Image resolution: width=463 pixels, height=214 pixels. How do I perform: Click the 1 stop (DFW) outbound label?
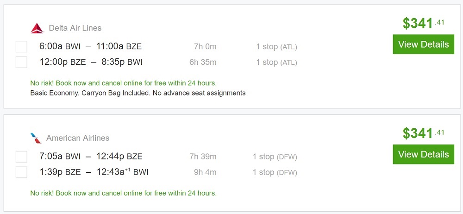pos(275,157)
